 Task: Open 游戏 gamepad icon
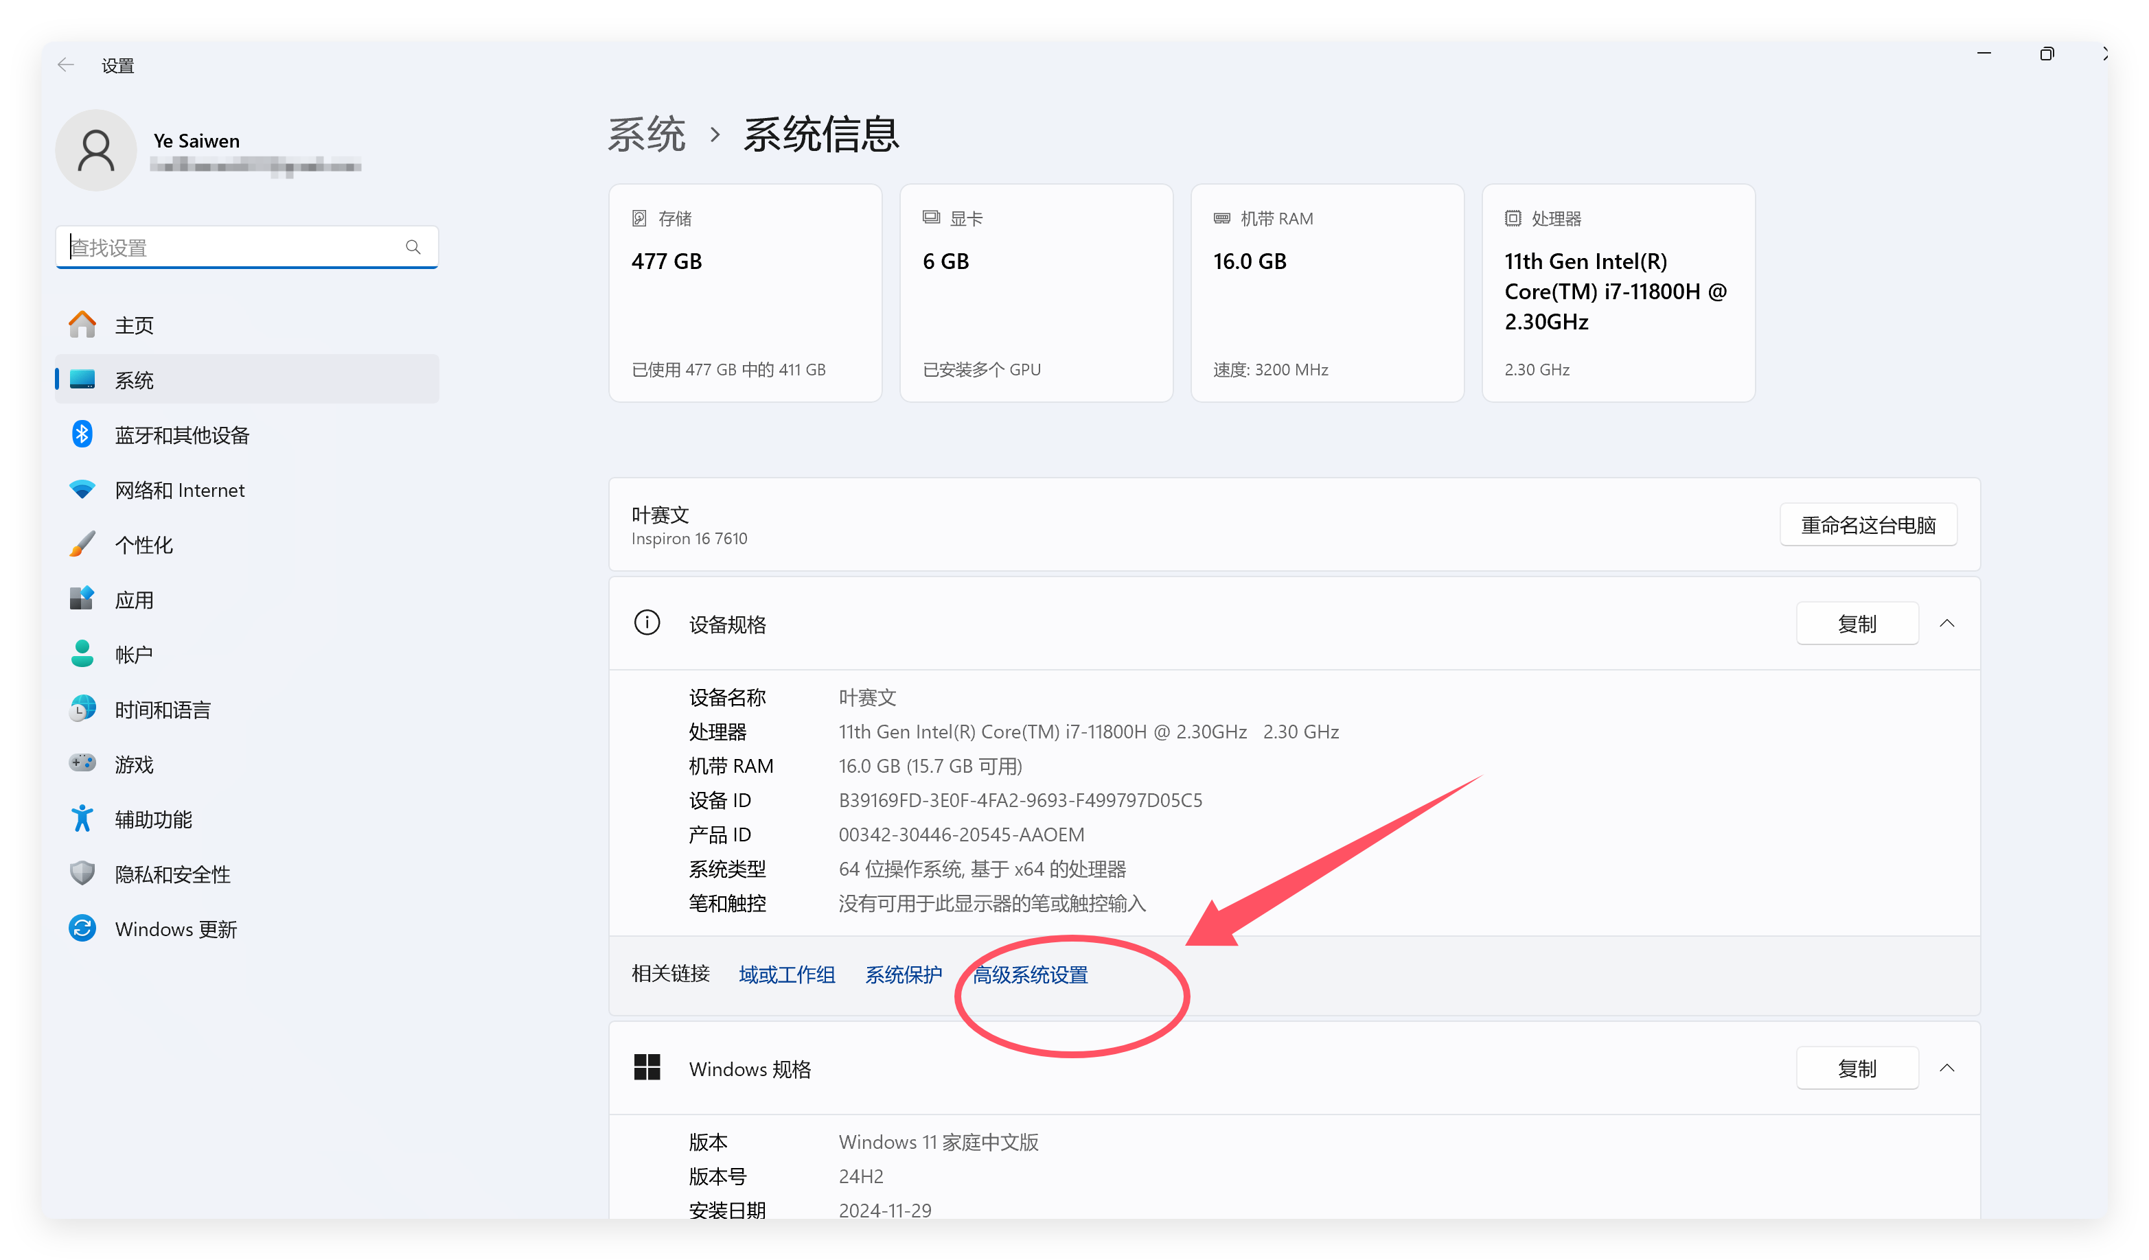82,763
